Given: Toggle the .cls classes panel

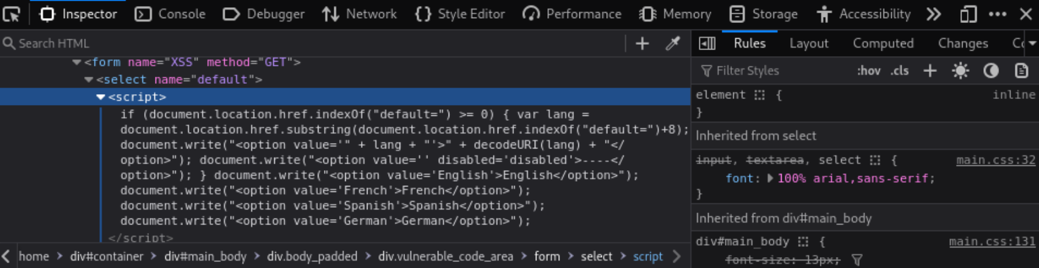Looking at the screenshot, I should point(899,71).
